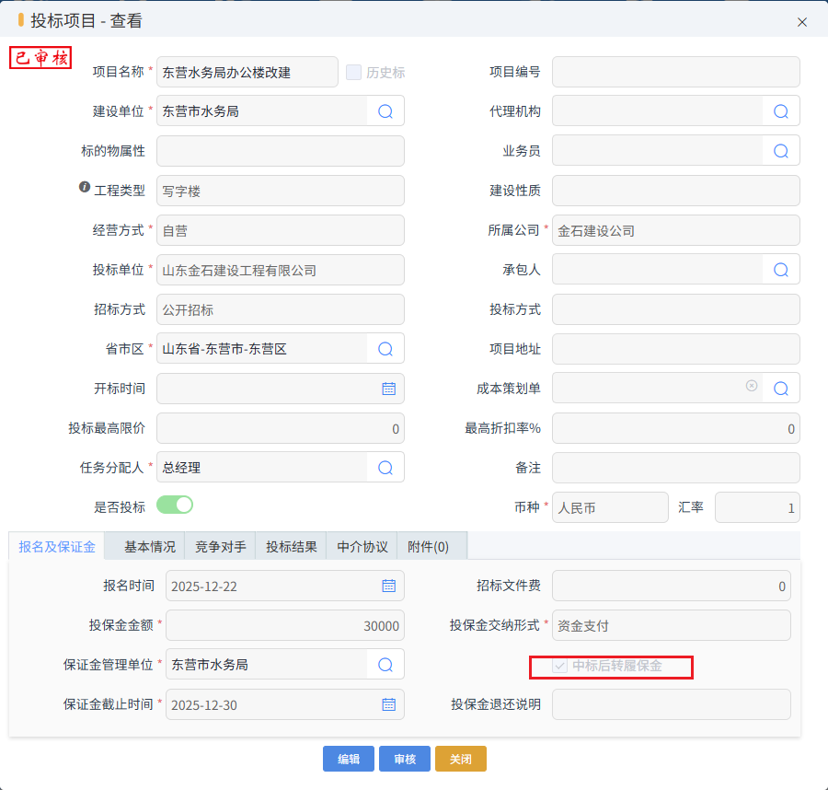
Task: Switch to 中介协议 tab
Action: [362, 546]
